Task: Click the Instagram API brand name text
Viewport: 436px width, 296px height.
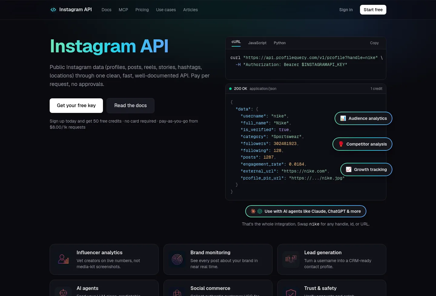Action: [75, 10]
